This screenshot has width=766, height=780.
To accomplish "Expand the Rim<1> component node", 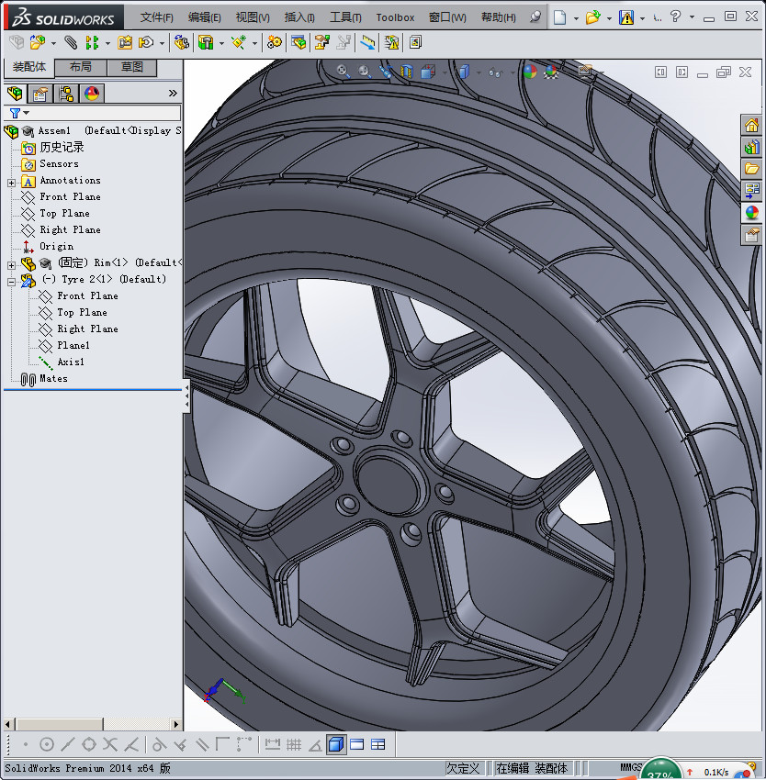I will click(11, 264).
